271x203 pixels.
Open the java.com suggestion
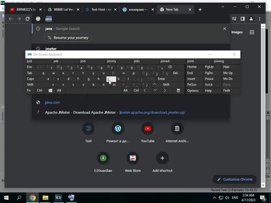[x=131, y=102]
